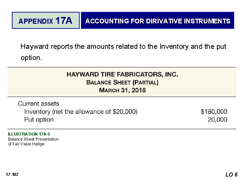Select the Put option row label
Viewport: 244px width, 183px height.
point(39,119)
